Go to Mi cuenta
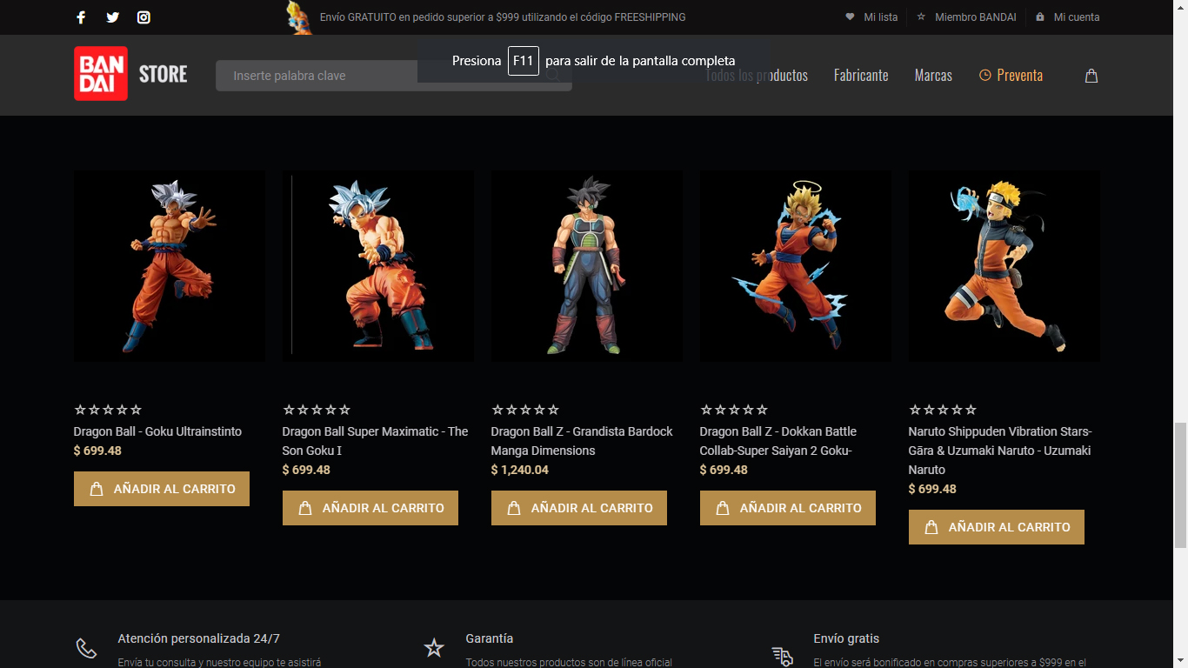This screenshot has width=1188, height=668. coord(1067,17)
